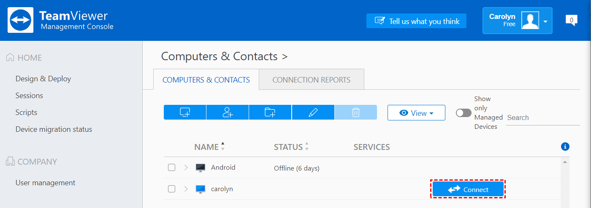Expand the Android device row

click(186, 168)
